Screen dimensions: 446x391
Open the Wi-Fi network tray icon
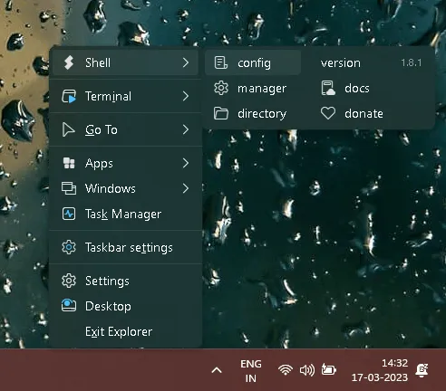tap(286, 370)
